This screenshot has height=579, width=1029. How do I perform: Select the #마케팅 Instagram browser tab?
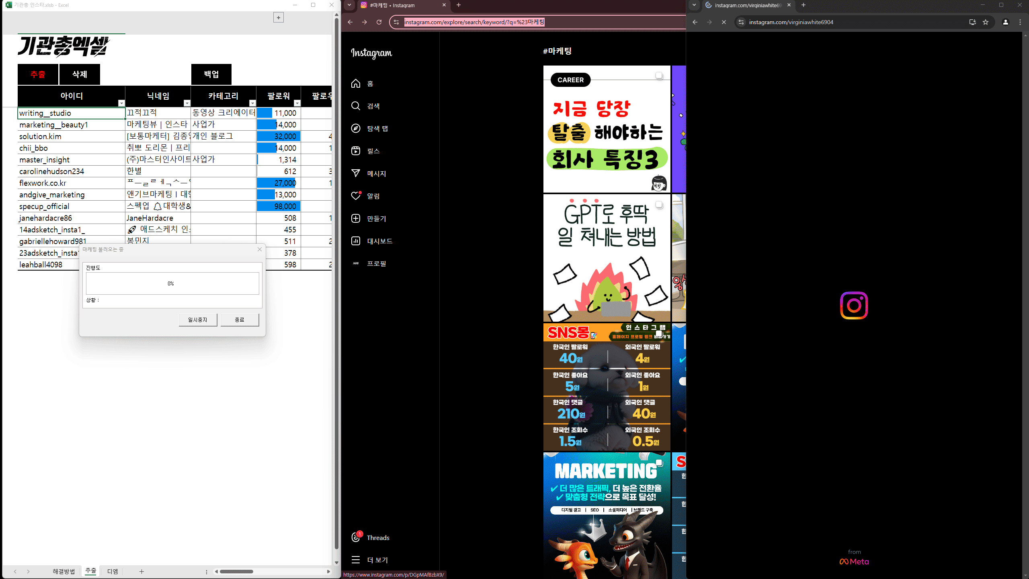click(x=403, y=5)
